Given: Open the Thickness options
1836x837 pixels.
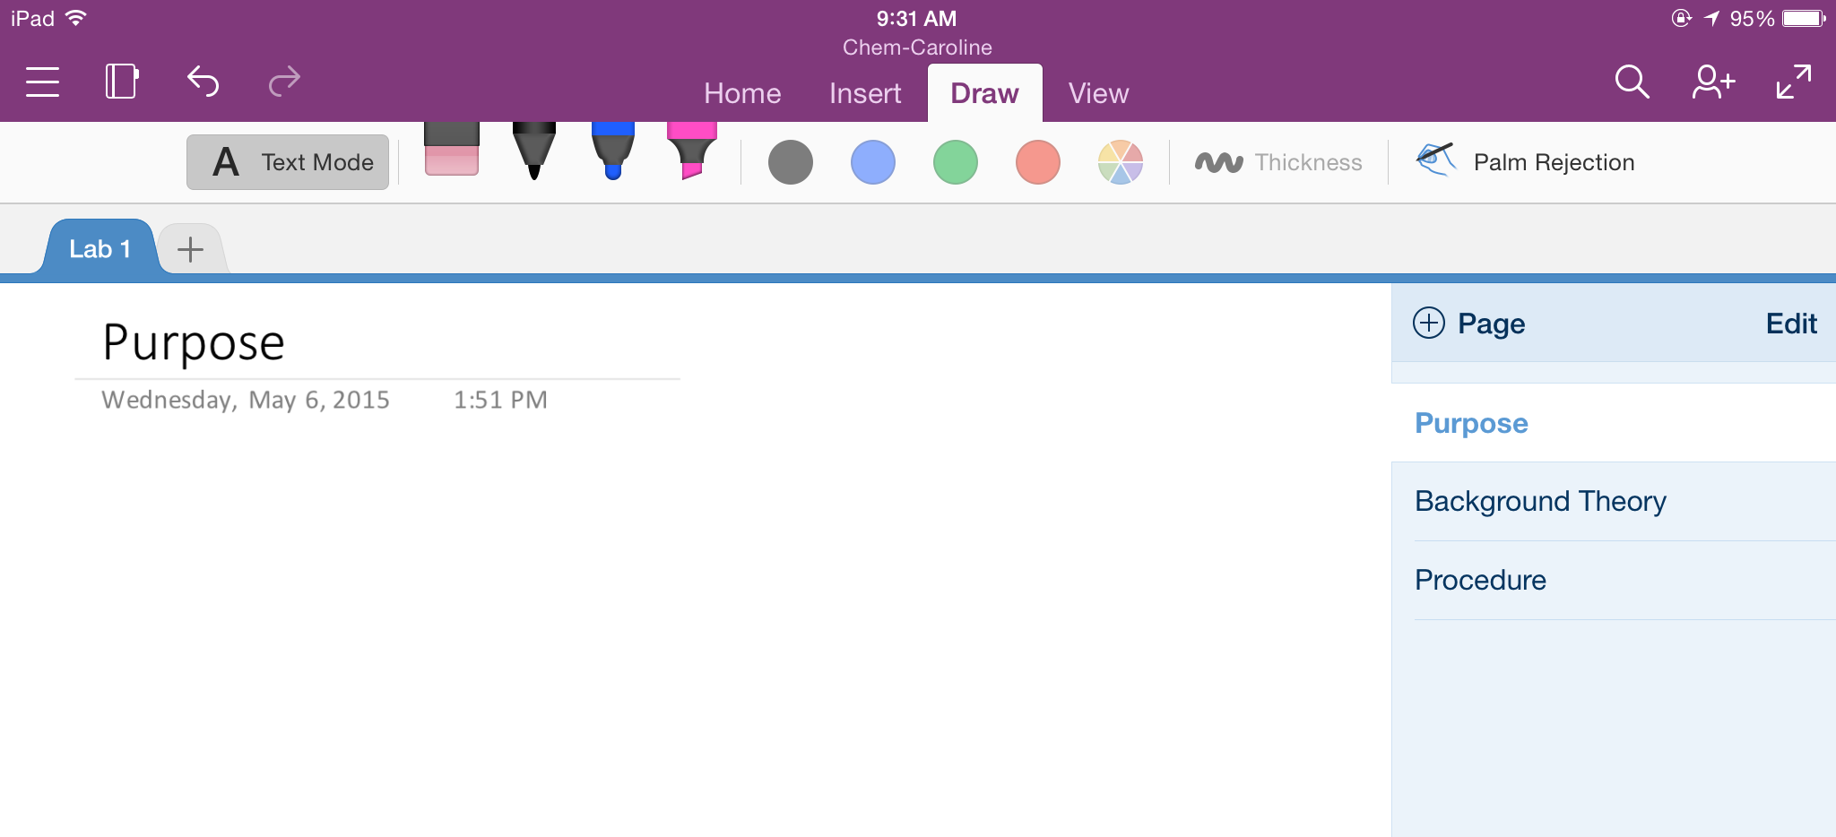Looking at the screenshot, I should click(x=1278, y=162).
